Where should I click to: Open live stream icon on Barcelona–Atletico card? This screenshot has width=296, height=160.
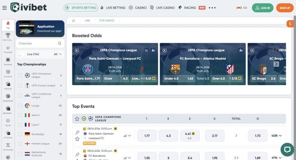point(164,50)
